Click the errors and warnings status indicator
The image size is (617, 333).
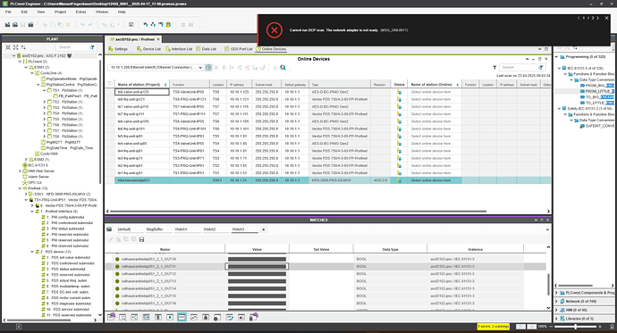click(494, 327)
